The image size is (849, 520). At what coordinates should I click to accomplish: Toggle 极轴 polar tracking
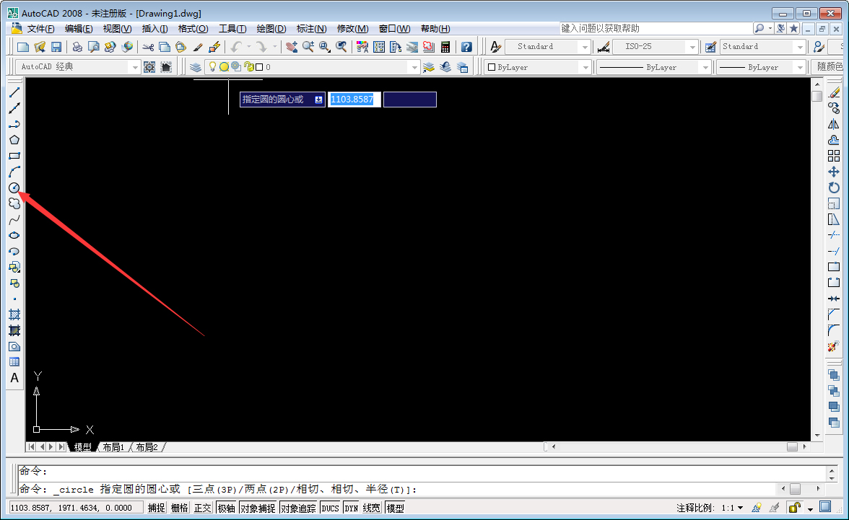pyautogui.click(x=227, y=508)
